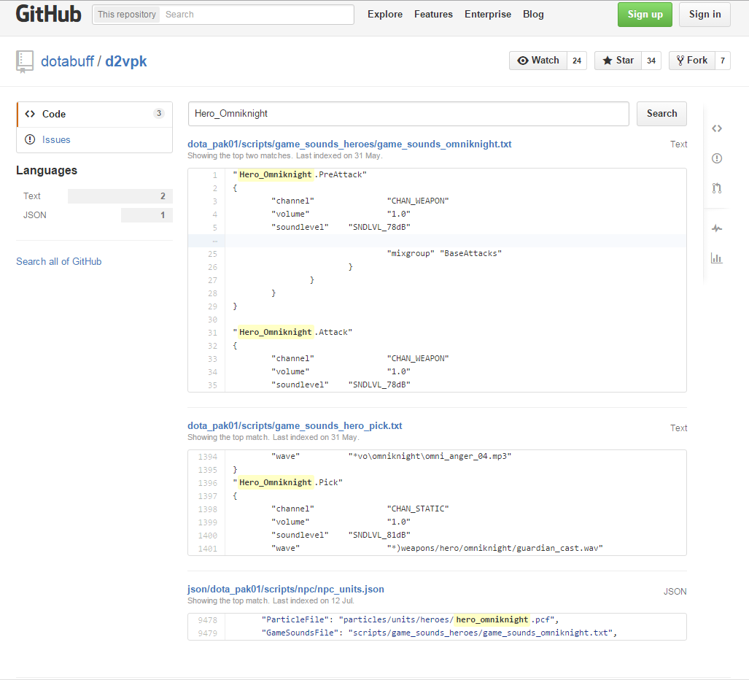Expand the collapsed lines ellipsis in first result
The height and width of the screenshot is (680, 749).
coord(214,241)
